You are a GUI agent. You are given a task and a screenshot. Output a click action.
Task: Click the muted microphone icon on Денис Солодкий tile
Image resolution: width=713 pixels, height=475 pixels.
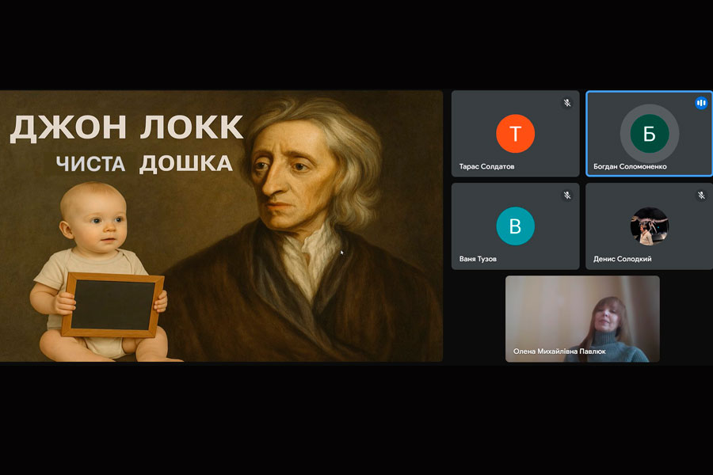point(701,196)
